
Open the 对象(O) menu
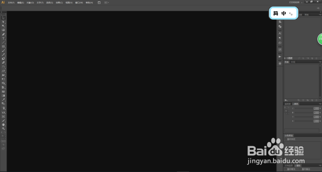point(30,3)
